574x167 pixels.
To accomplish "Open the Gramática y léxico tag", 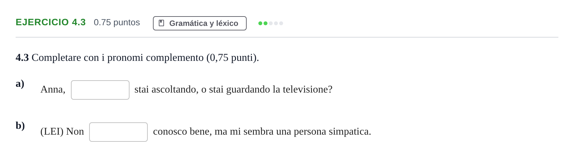I will [200, 23].
